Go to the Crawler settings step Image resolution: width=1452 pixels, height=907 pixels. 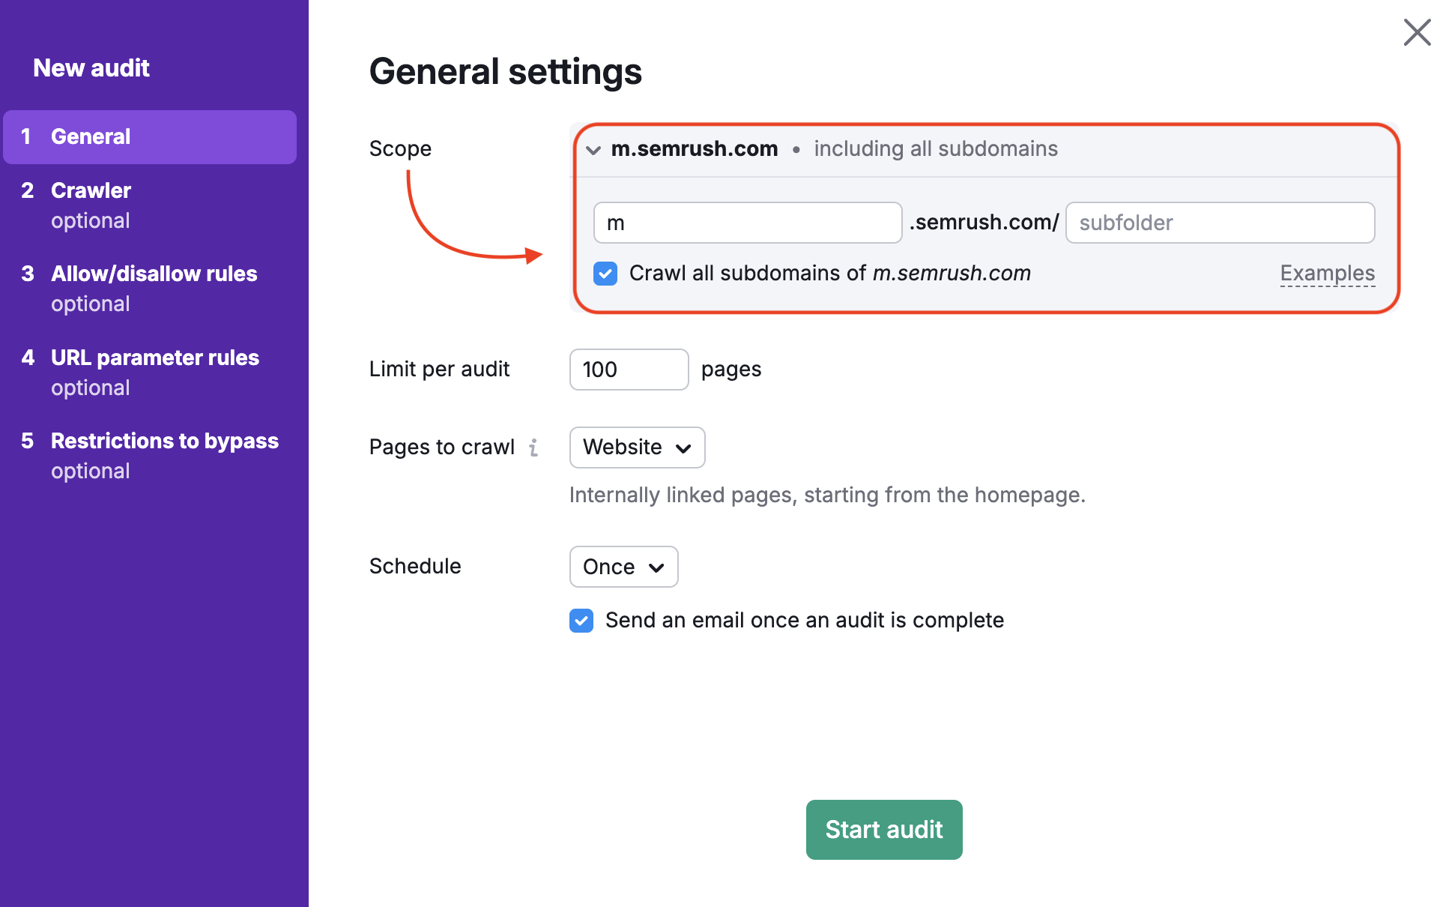[91, 190]
